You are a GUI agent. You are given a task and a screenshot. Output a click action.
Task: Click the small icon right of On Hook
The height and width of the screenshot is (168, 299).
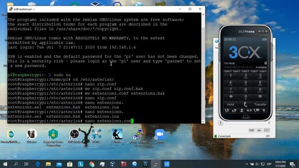265,63
